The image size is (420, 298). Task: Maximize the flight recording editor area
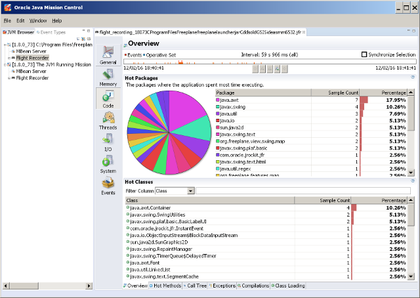pyautogui.click(x=414, y=31)
